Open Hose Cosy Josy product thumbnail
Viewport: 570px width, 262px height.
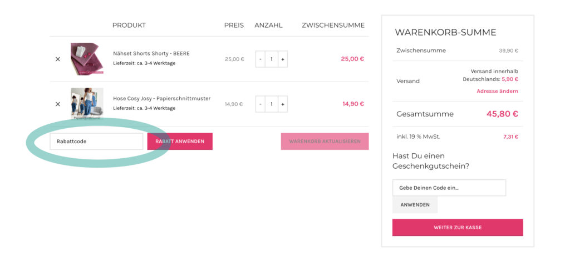tap(87, 103)
